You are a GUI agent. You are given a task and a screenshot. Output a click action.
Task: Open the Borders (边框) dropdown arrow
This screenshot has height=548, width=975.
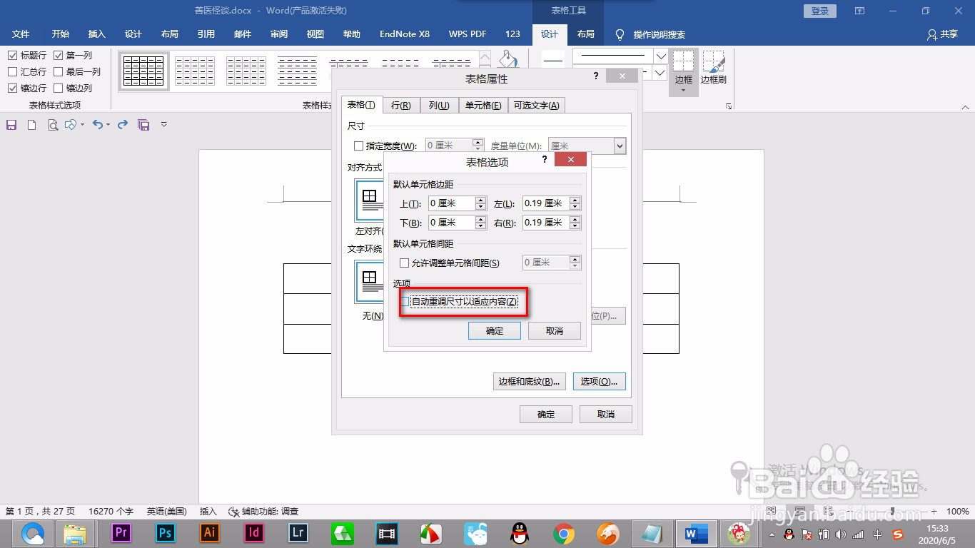pyautogui.click(x=684, y=90)
